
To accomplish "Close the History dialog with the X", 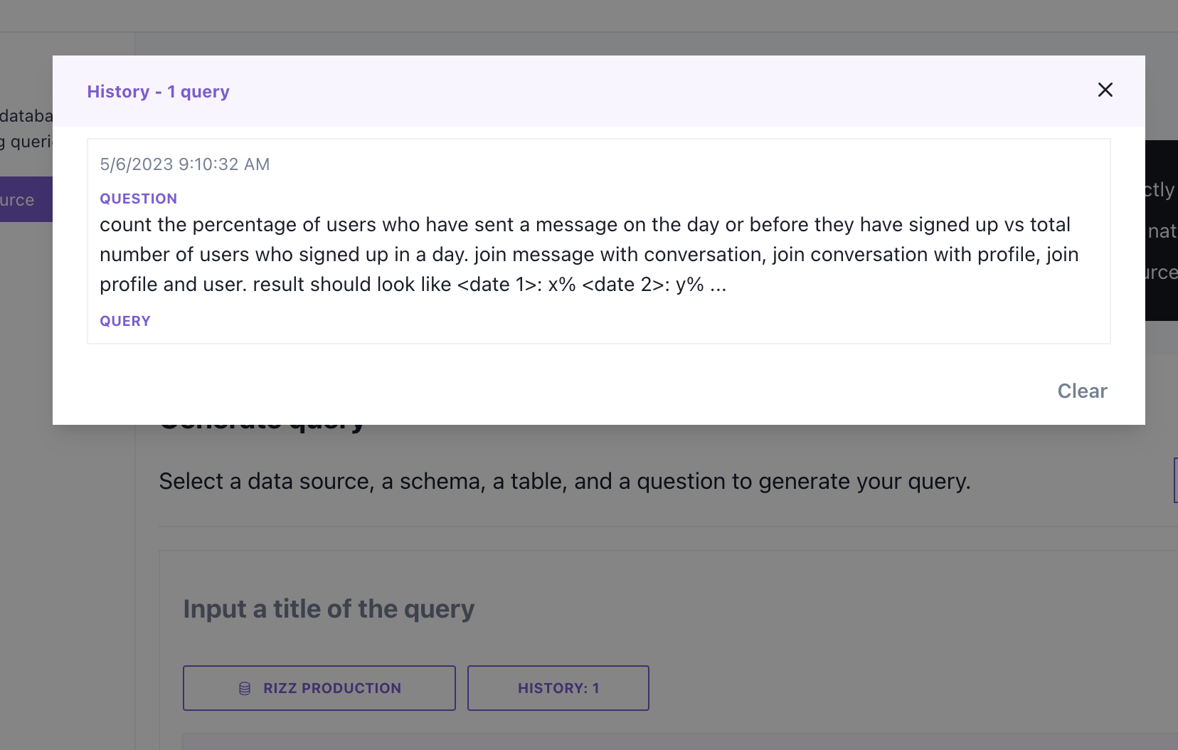I will [x=1105, y=90].
